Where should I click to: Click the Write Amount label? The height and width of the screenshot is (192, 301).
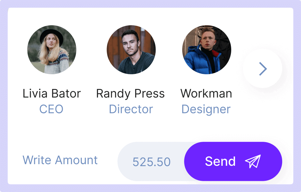(x=60, y=160)
